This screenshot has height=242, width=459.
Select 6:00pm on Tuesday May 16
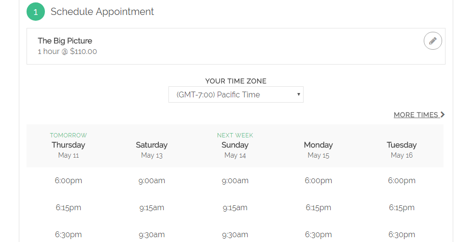(x=402, y=181)
